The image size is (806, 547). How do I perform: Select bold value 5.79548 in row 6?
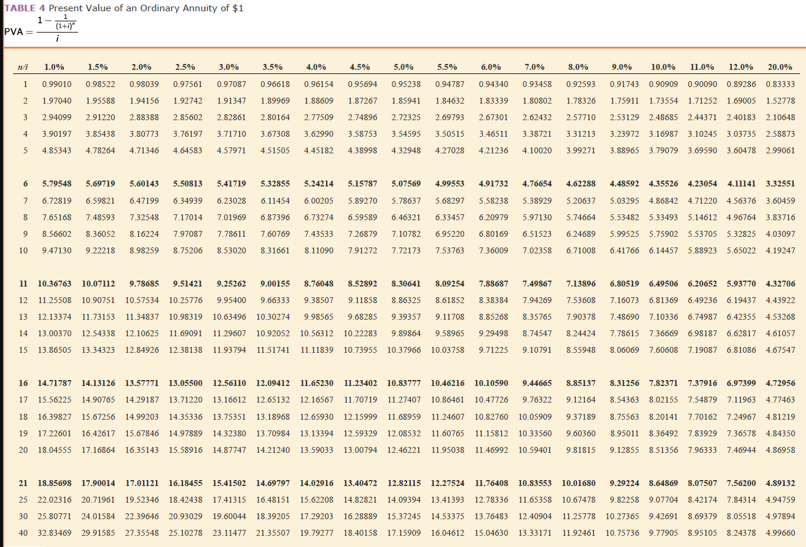point(57,184)
